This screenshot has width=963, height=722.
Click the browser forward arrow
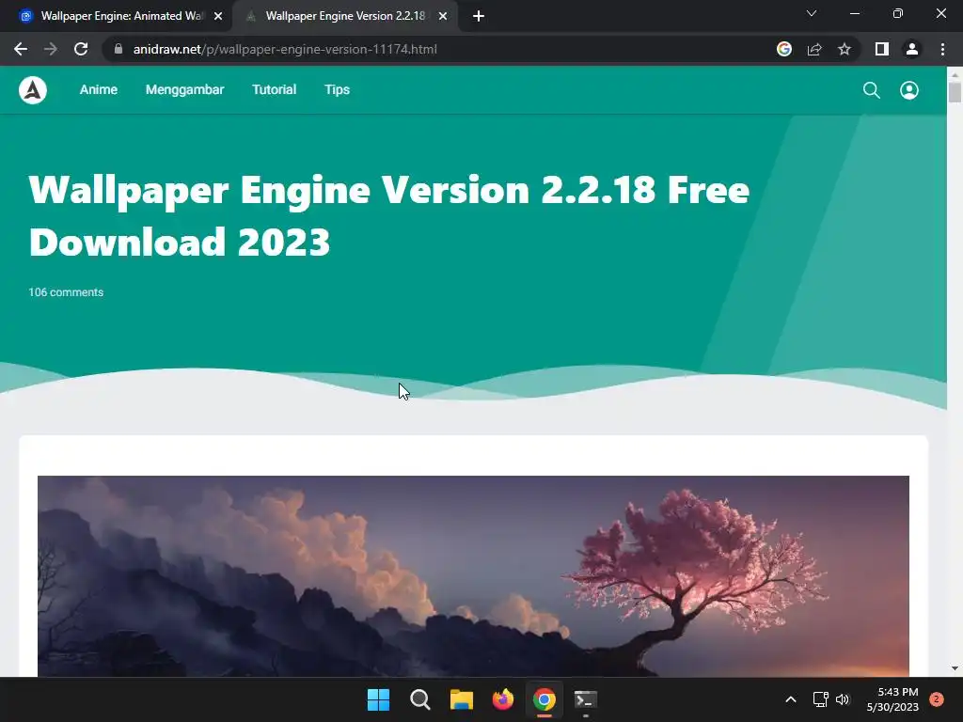[51, 49]
